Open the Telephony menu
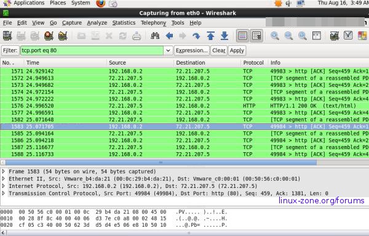Screen dimensions: 369x236 [x=153, y=23]
